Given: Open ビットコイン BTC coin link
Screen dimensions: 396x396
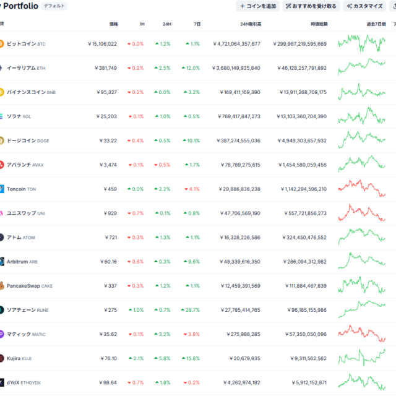Looking at the screenshot, I should coord(26,44).
